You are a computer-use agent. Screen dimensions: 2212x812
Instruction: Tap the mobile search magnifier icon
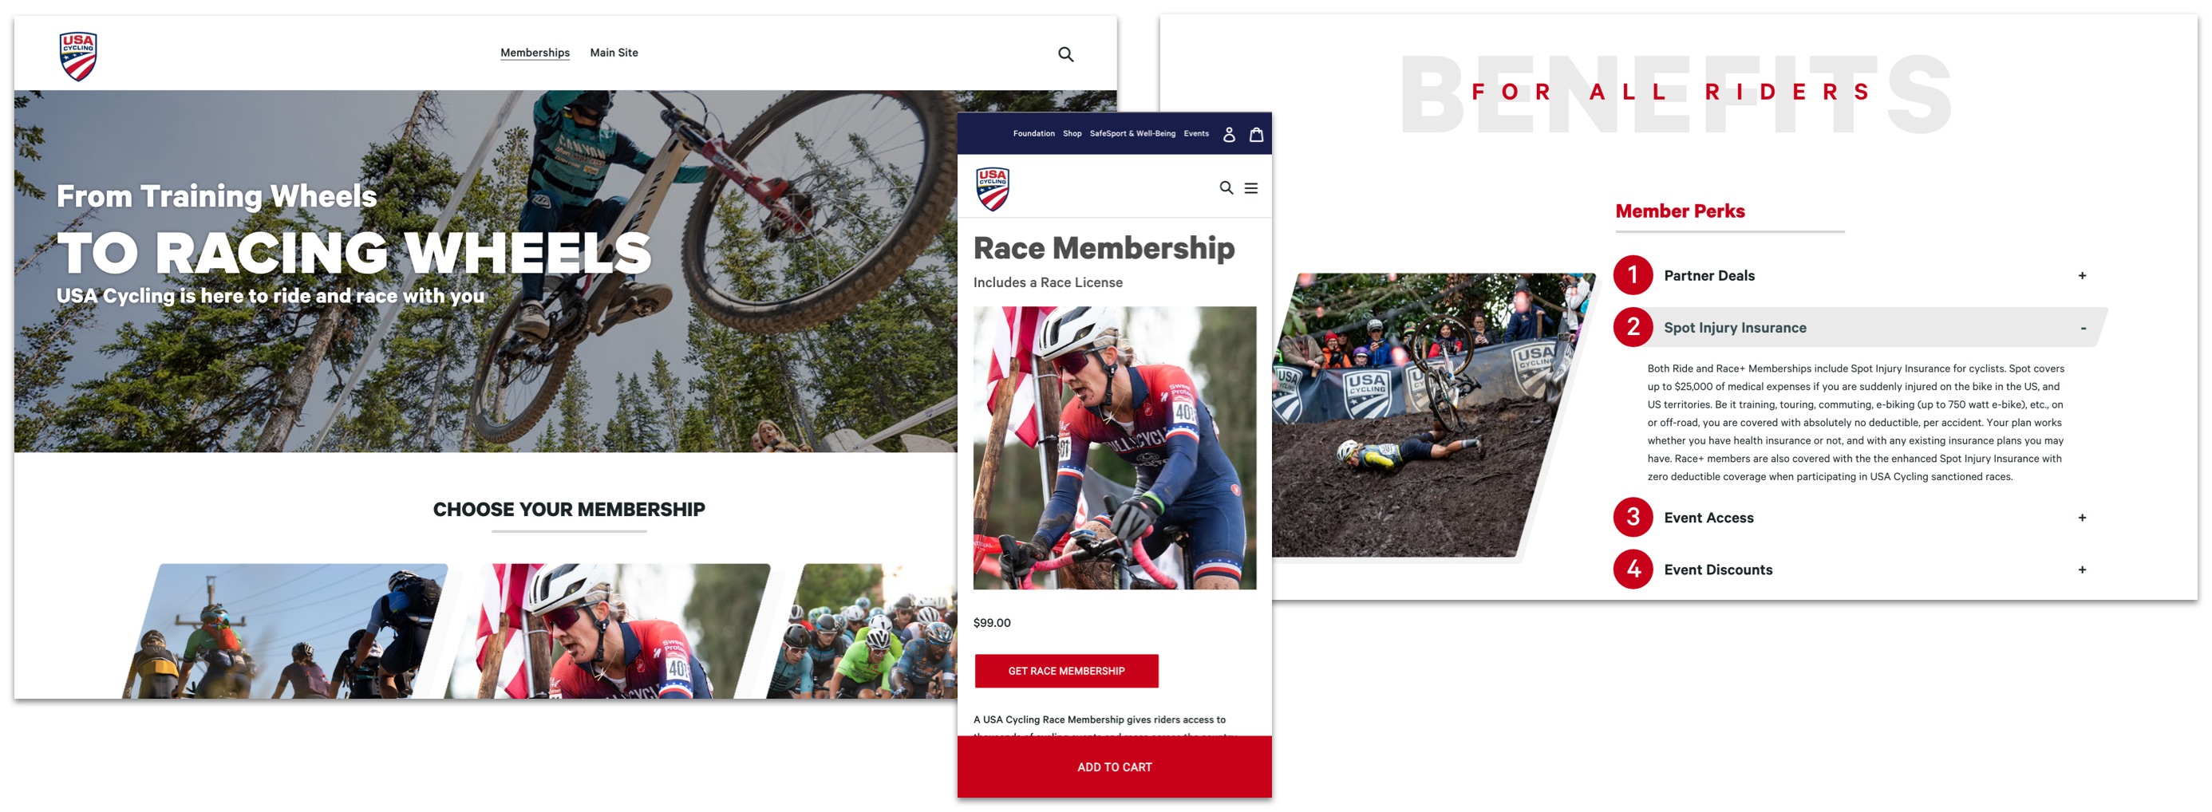(1226, 188)
